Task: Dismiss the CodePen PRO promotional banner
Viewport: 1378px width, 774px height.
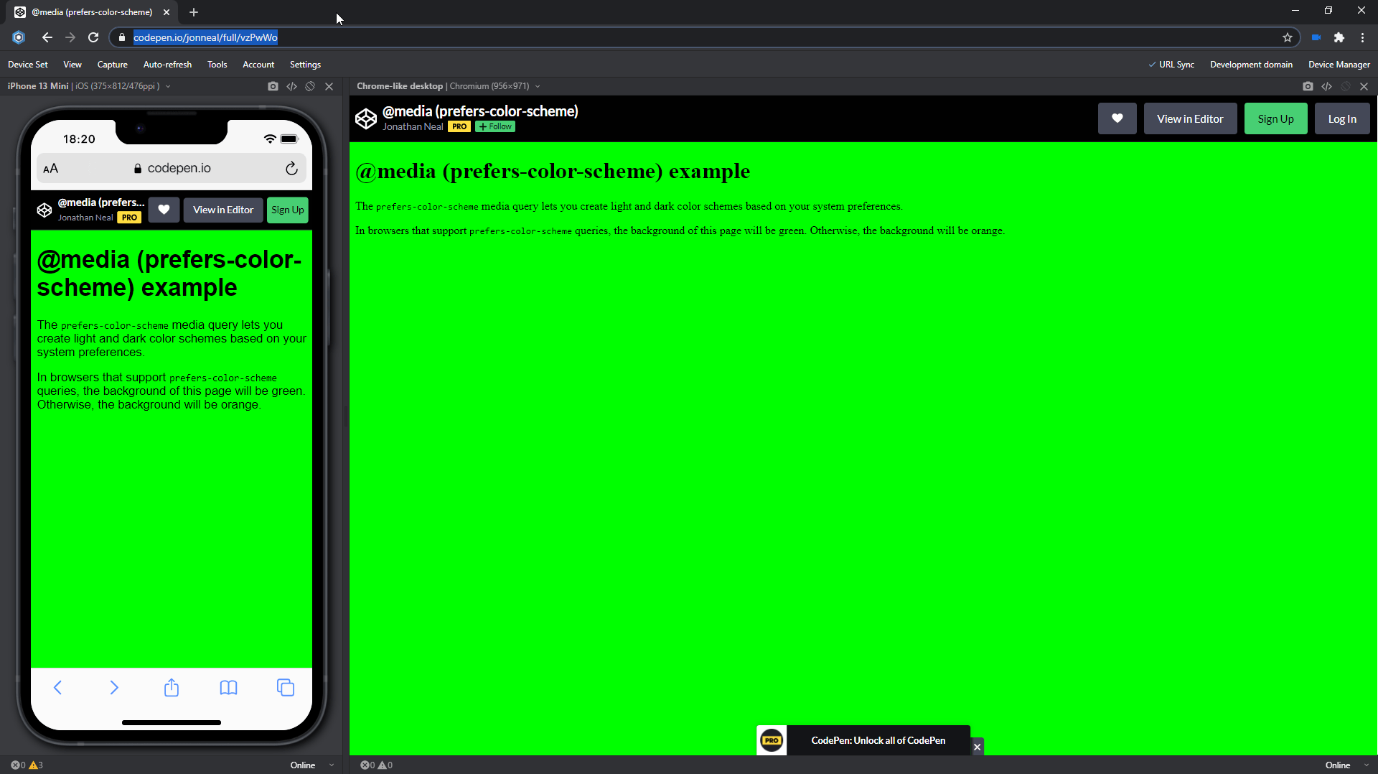Action: pos(977,747)
